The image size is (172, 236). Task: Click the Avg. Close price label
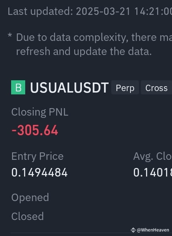click(x=152, y=156)
